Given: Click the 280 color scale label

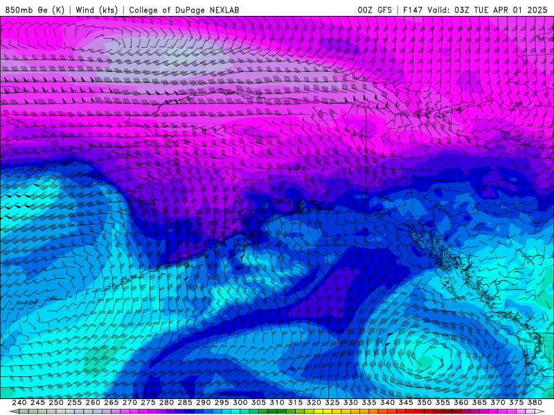Looking at the screenshot, I should pyautogui.click(x=166, y=403).
